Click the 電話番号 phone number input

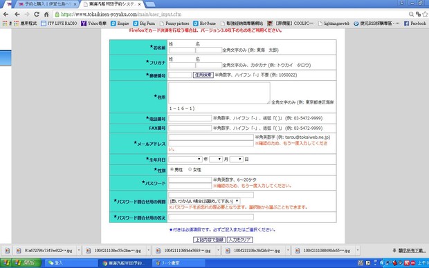tap(190, 118)
